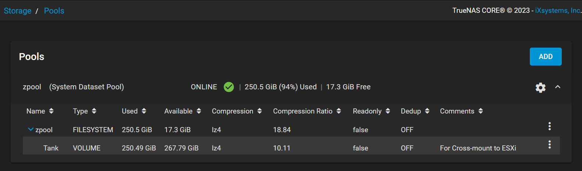Screen dimensions: 582x171
Task: Open Pools breadcrumb link
Action: [x=54, y=11]
